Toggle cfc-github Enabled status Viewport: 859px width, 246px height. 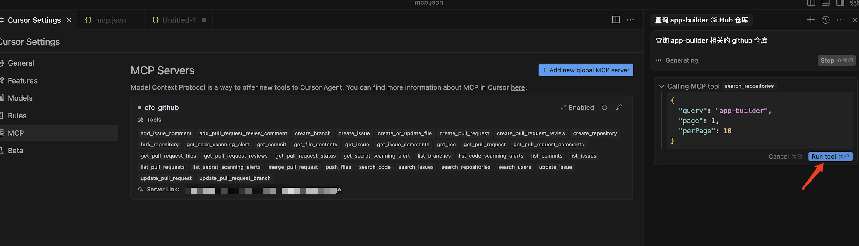click(x=577, y=108)
